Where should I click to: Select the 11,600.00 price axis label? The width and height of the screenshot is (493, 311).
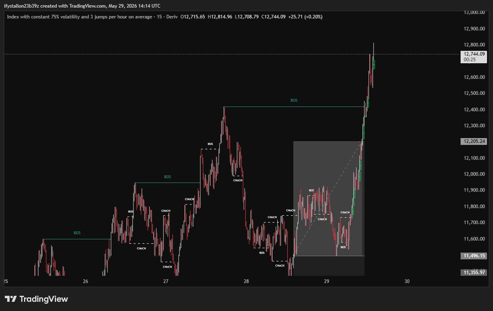[x=475, y=239]
